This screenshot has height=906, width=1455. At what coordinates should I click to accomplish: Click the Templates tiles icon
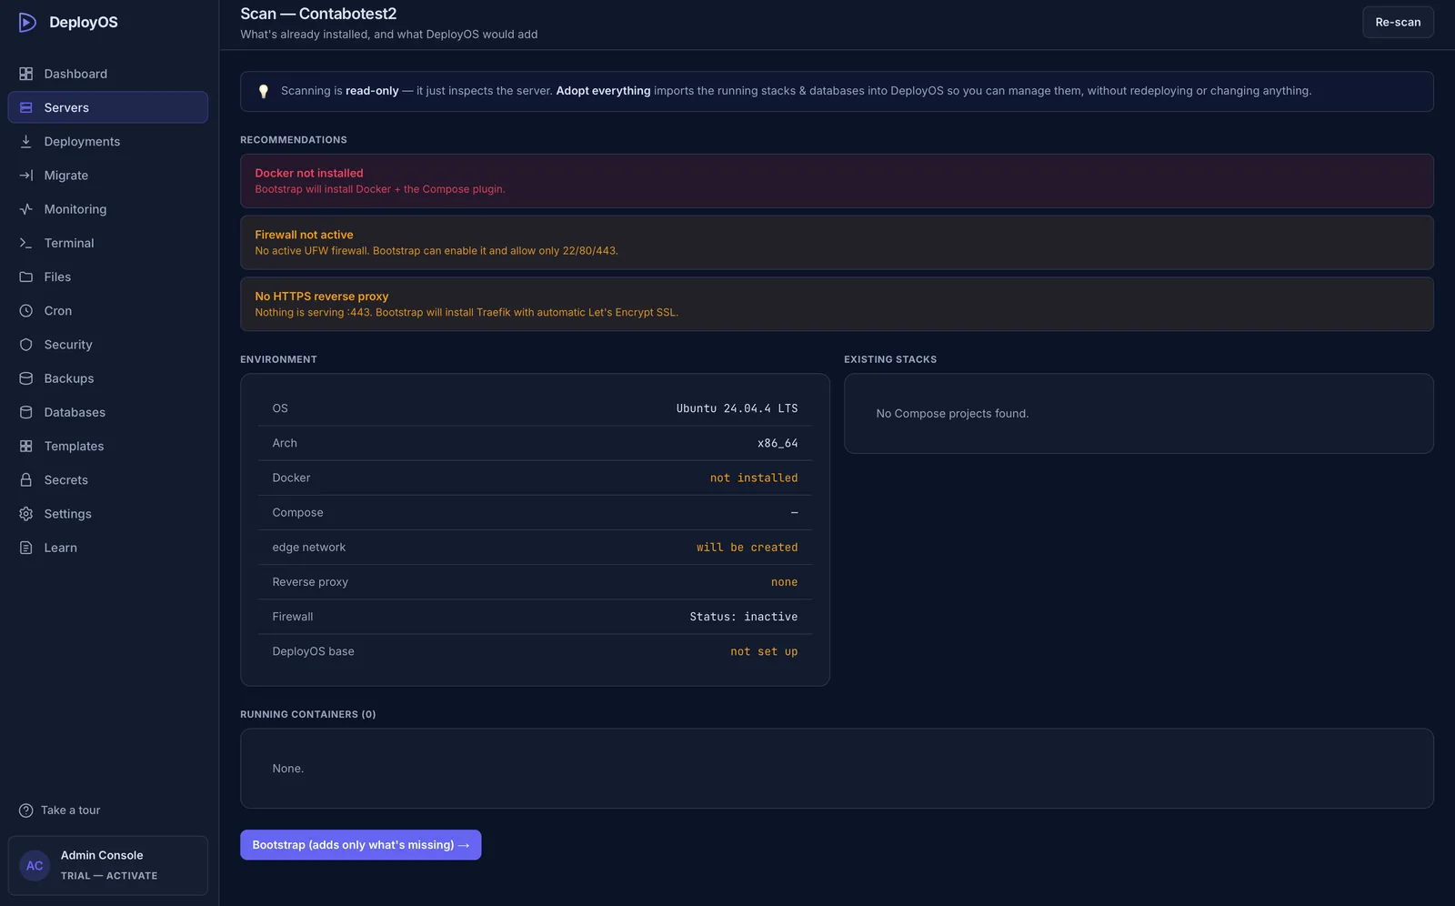(26, 447)
